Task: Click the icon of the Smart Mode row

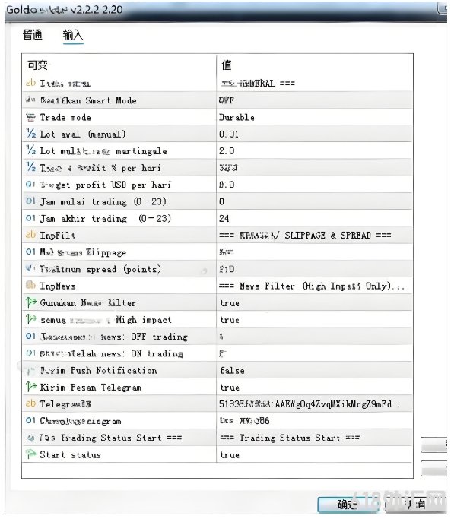Action: pos(30,100)
